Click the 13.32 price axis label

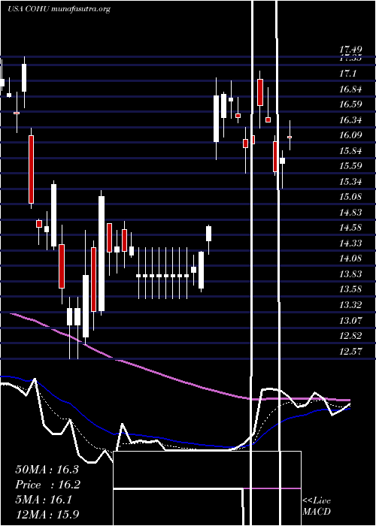coord(350,305)
